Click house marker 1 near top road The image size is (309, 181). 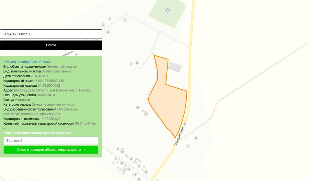pos(125,20)
